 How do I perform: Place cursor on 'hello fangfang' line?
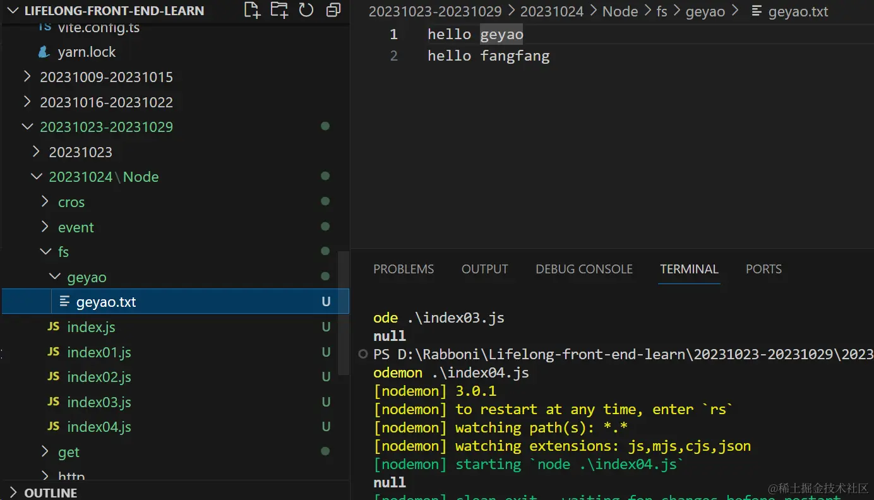(488, 56)
